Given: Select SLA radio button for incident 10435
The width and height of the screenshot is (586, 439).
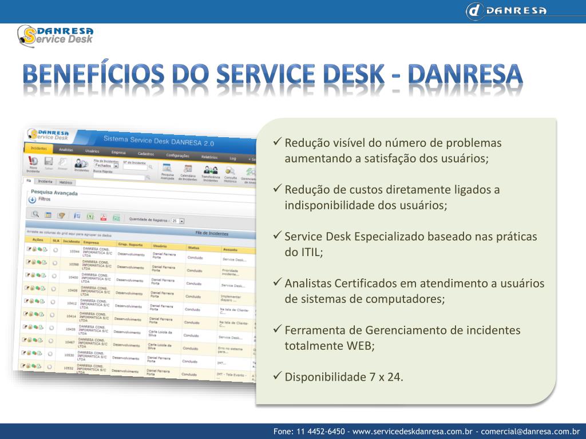Looking at the screenshot, I should (x=52, y=328).
